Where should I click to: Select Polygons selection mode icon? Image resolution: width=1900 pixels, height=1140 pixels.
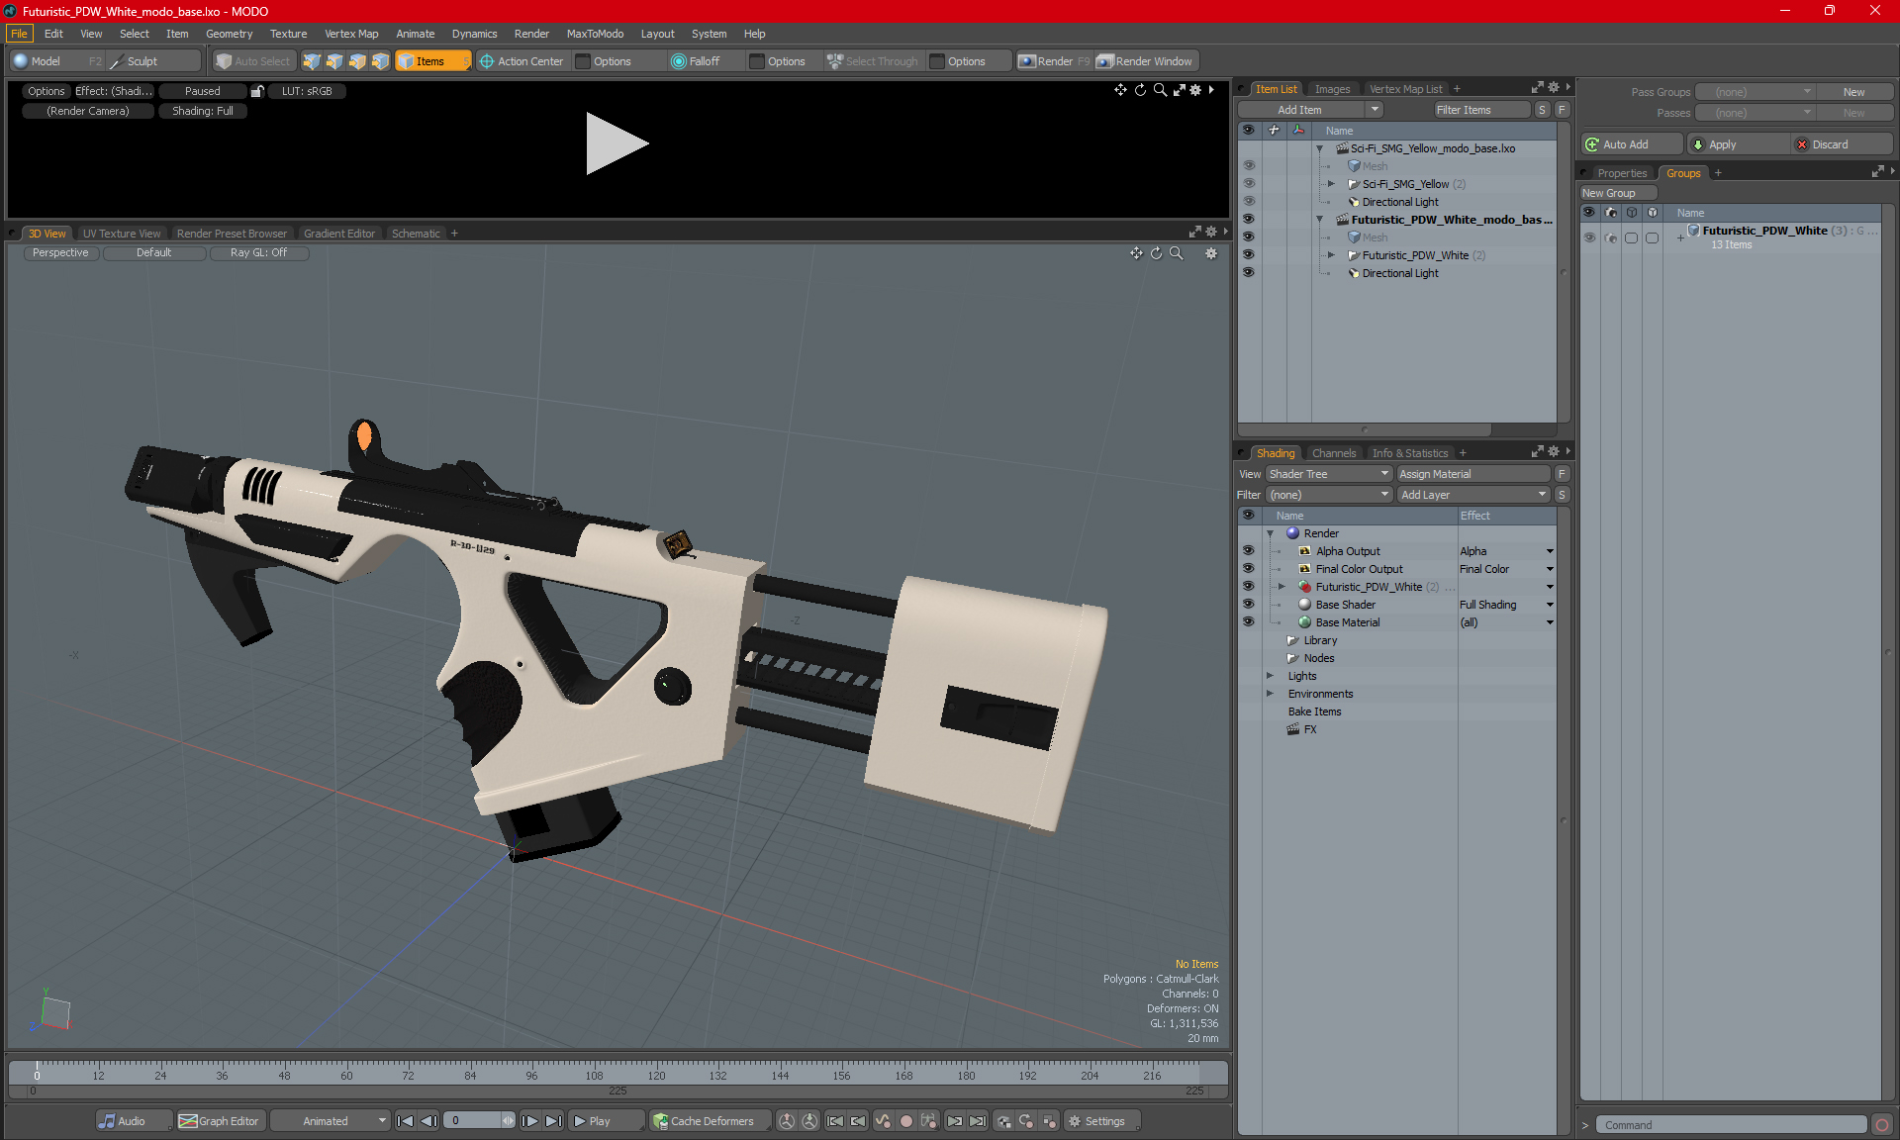tap(357, 61)
